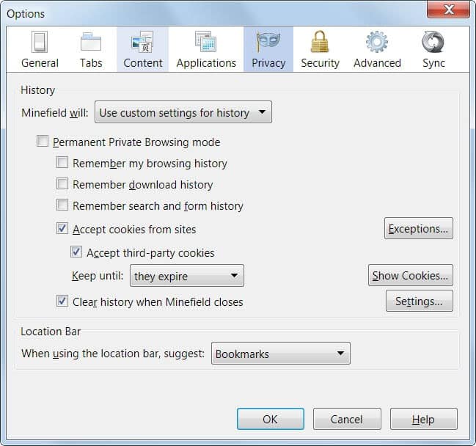Switch to the Tabs label
The image size is (476, 446).
click(91, 63)
